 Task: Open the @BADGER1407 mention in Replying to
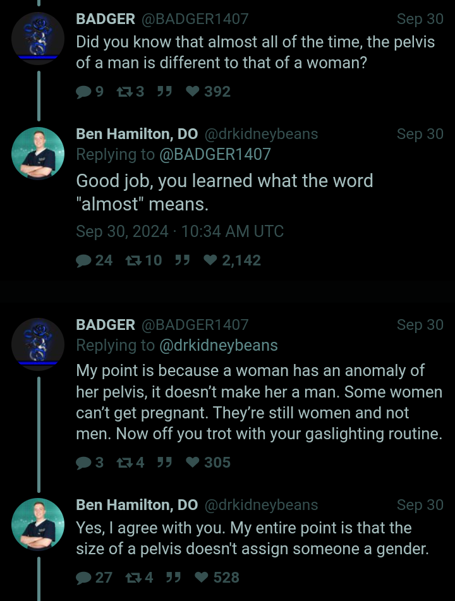pyautogui.click(x=214, y=154)
